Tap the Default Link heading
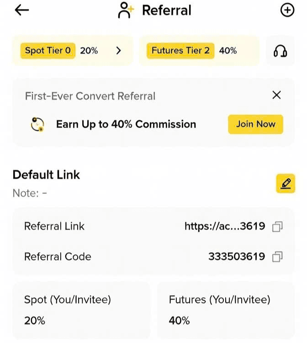The image size is (307, 343). pos(46,175)
